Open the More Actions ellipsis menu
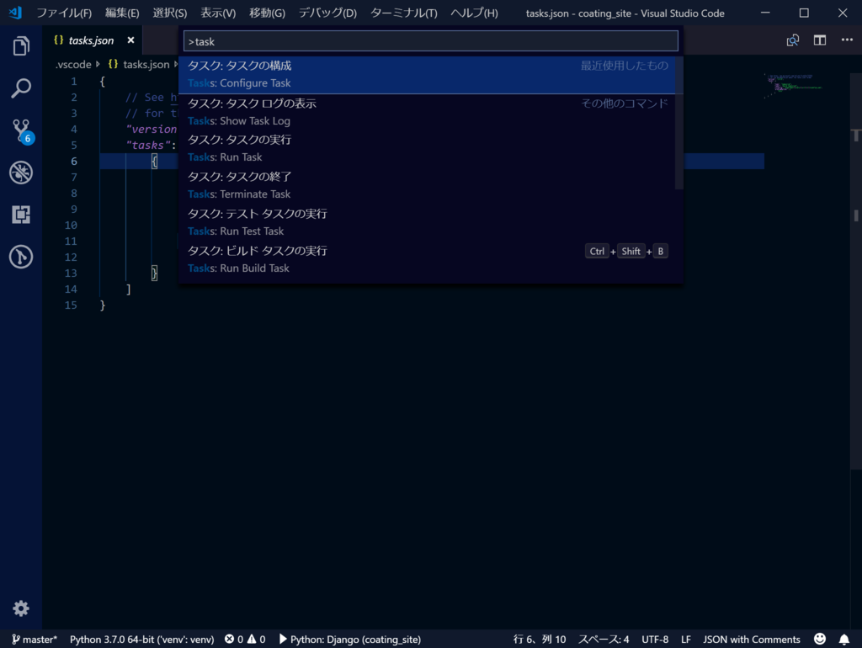Image resolution: width=862 pixels, height=648 pixels. 847,40
